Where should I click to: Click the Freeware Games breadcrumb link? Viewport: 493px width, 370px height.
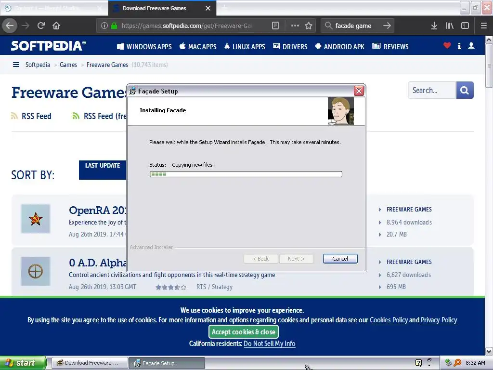[107, 65]
